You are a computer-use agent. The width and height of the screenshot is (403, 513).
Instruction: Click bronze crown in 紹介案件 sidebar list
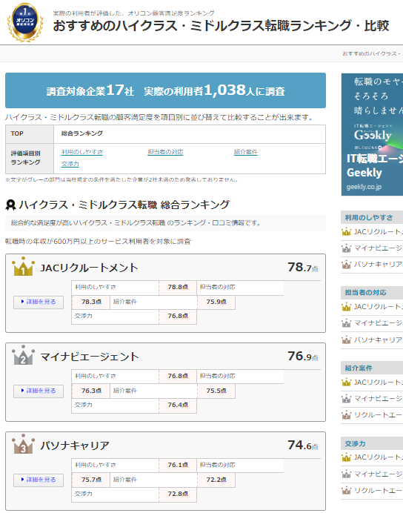[346, 415]
